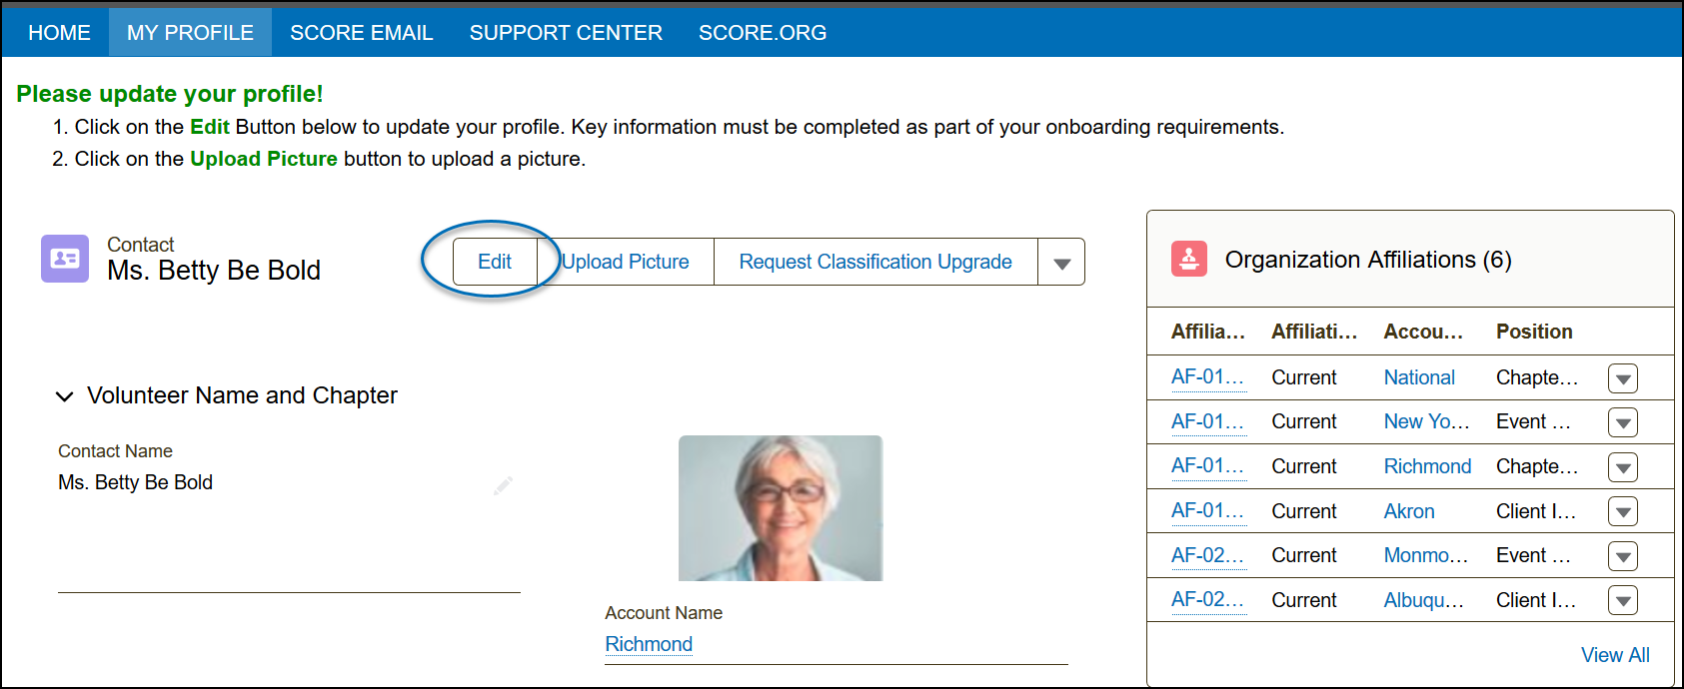Viewport: 1684px width, 689px height.
Task: Open the row menu for Richmond affiliation
Action: point(1622,467)
